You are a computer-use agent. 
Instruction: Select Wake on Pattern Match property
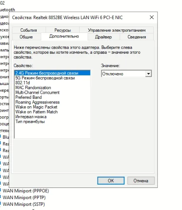coord(52,112)
